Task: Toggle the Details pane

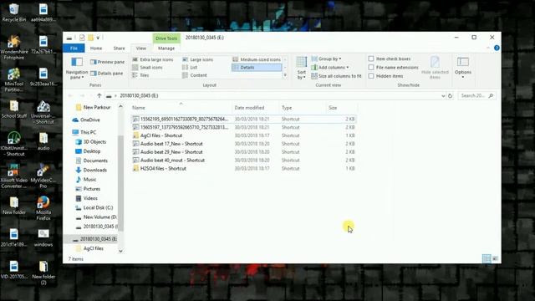Action: click(106, 73)
